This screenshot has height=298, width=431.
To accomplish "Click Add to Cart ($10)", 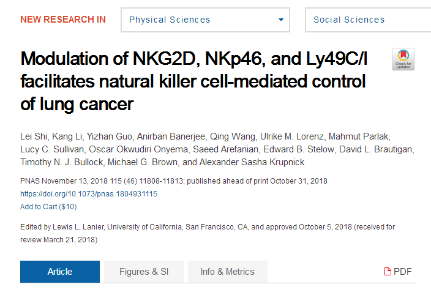I will click(48, 207).
